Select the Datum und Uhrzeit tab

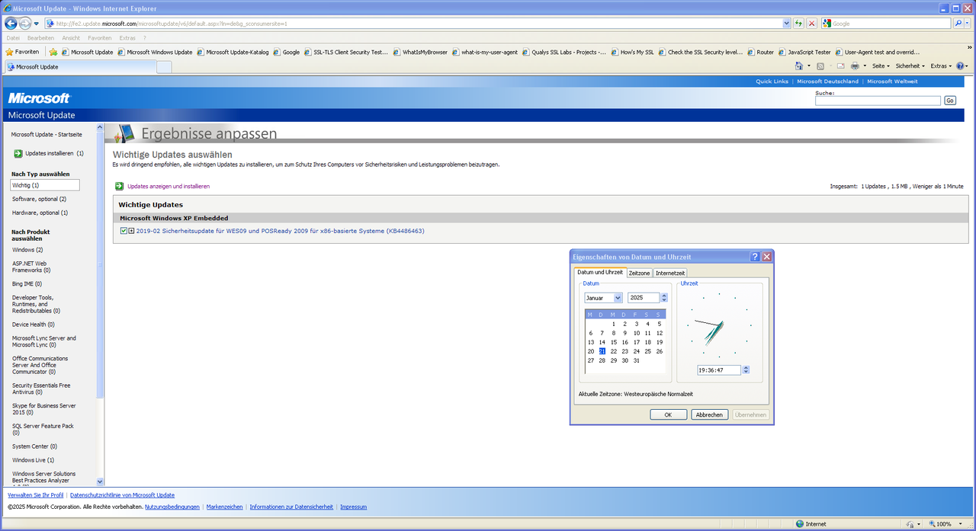coord(600,272)
